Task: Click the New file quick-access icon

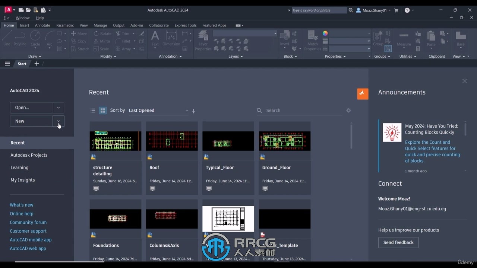Action: (21, 10)
